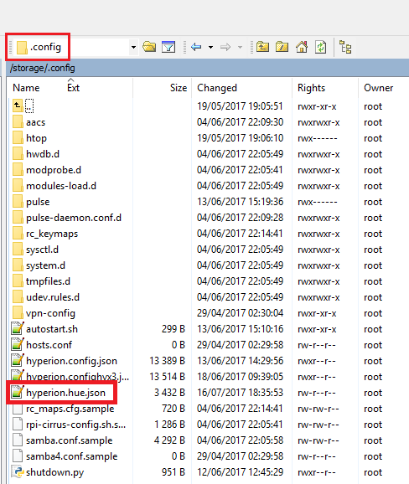Open the root directory toolbar icon
The width and height of the screenshot is (409, 484).
click(282, 47)
